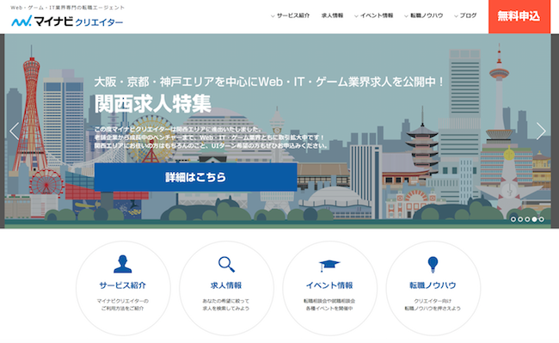Image resolution: width=559 pixels, height=343 pixels.
Task: Open the ブログ menu item
Action: point(465,15)
